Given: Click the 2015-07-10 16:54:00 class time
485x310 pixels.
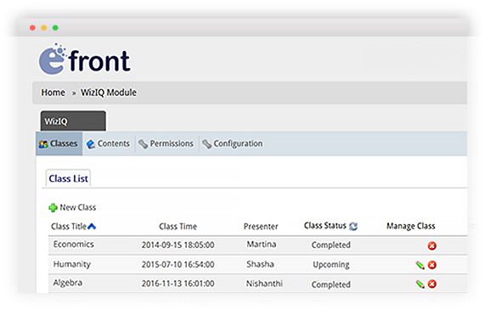Looking at the screenshot, I should coord(178,264).
